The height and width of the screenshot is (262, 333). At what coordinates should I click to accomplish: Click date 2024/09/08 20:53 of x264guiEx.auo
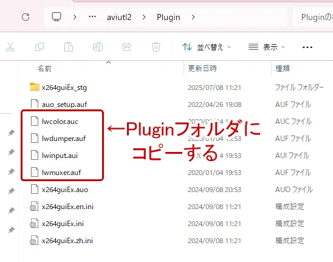click(215, 190)
